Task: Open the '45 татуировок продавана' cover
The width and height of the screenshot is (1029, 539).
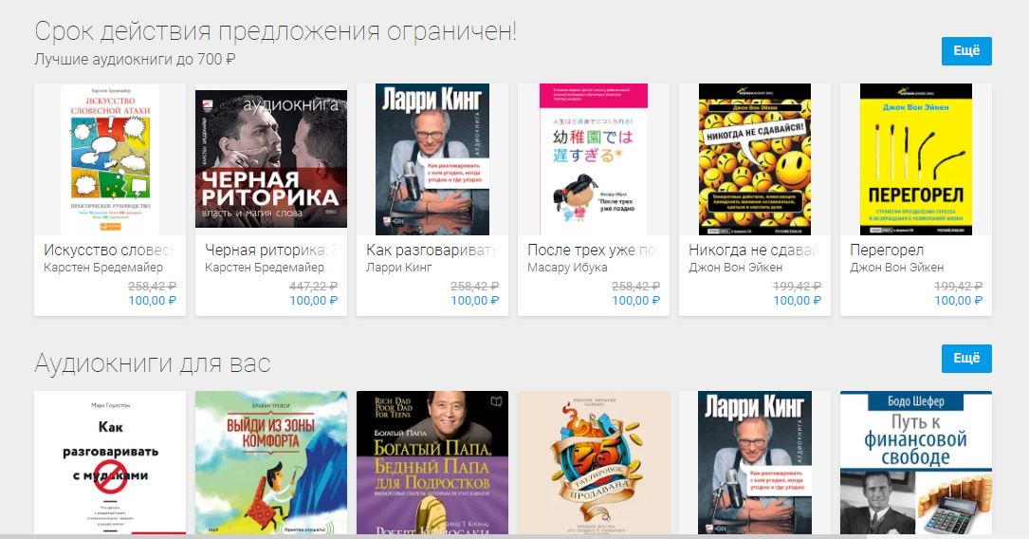Action: point(594,463)
